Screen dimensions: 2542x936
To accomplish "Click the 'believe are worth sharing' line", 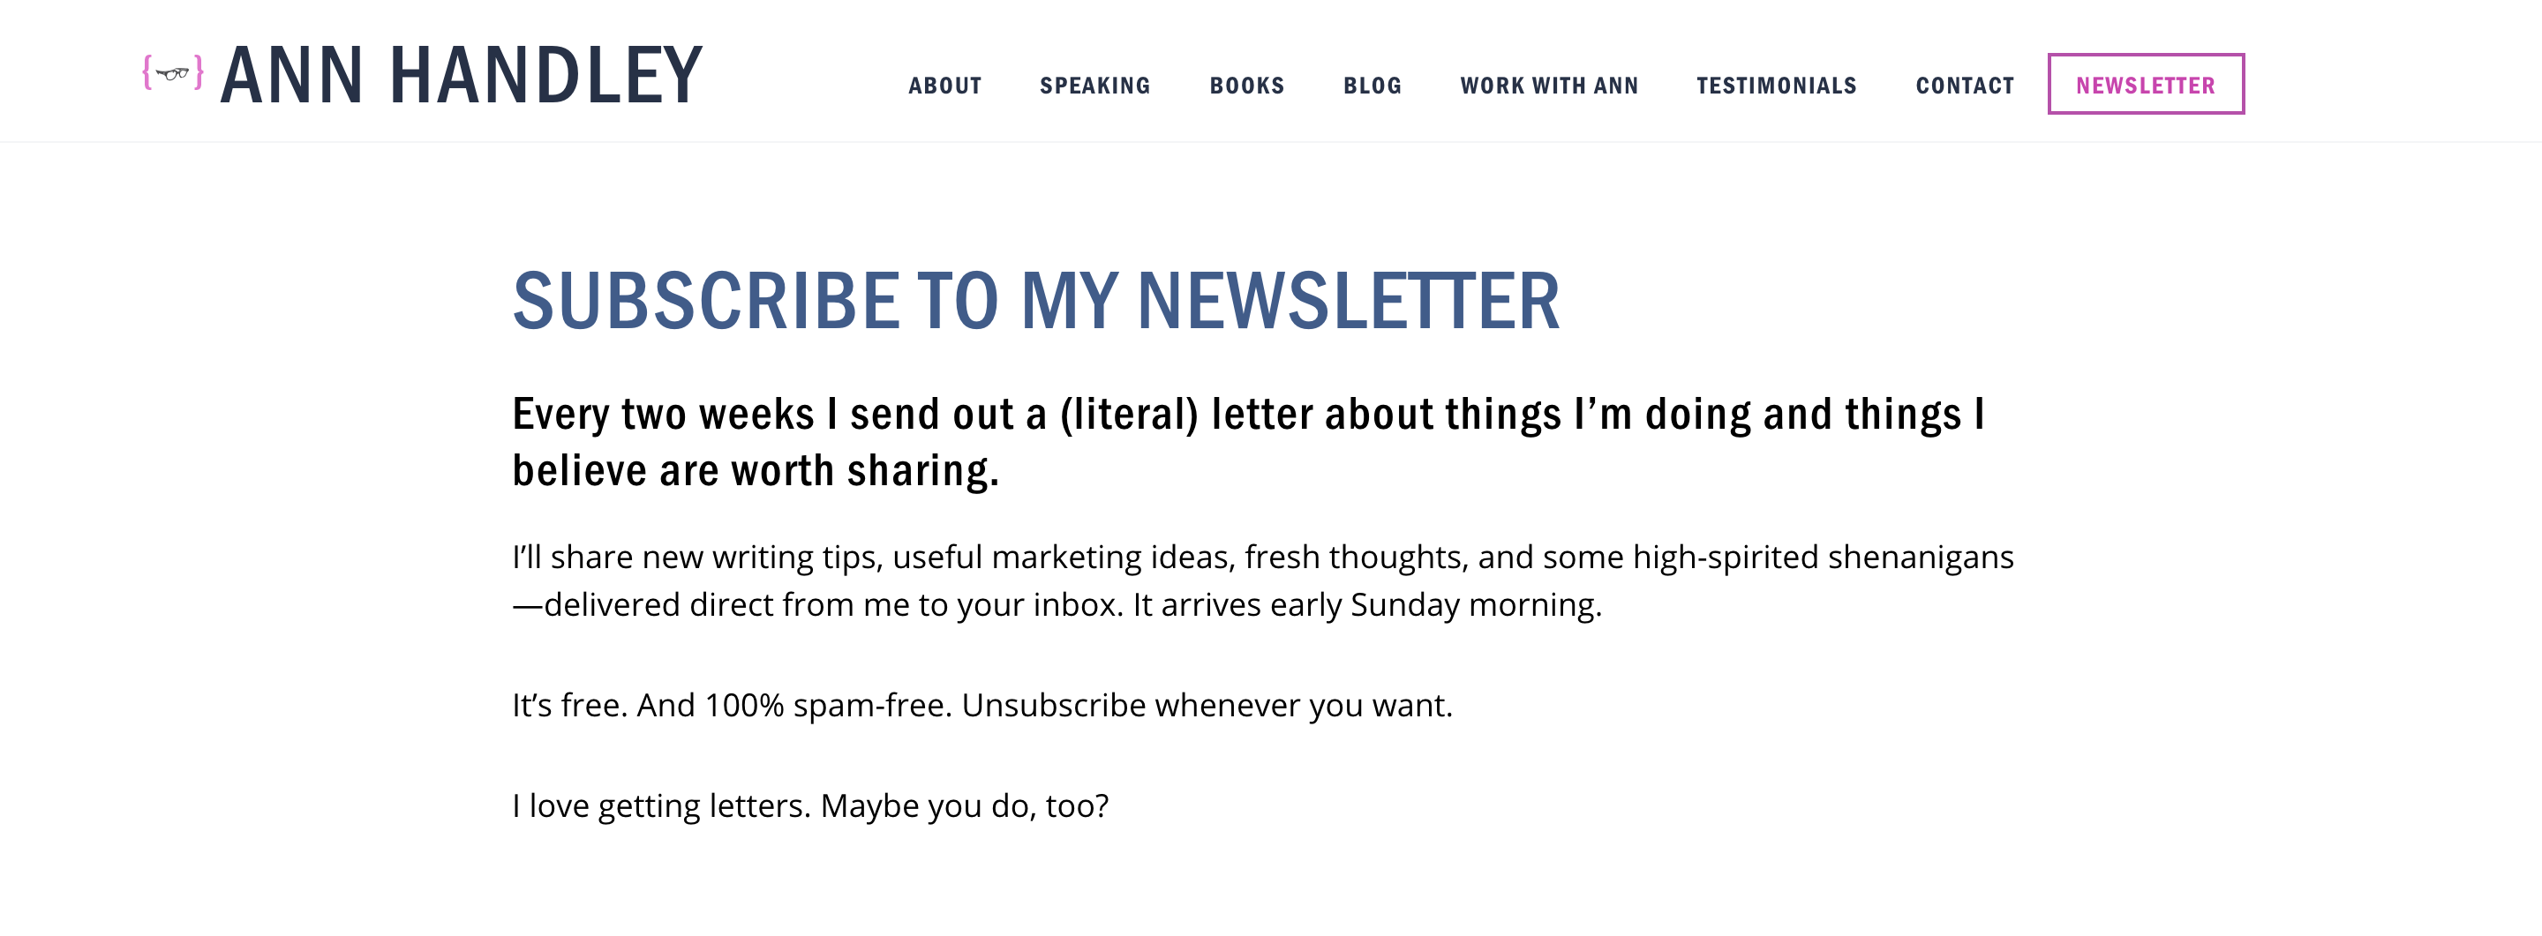I will pos(755,471).
